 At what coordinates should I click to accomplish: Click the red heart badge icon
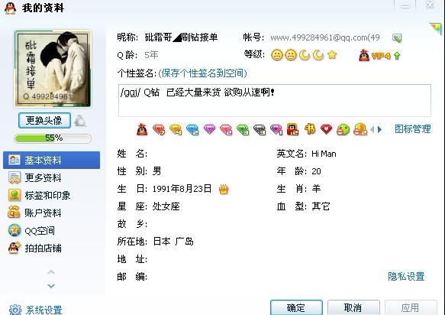(327, 130)
